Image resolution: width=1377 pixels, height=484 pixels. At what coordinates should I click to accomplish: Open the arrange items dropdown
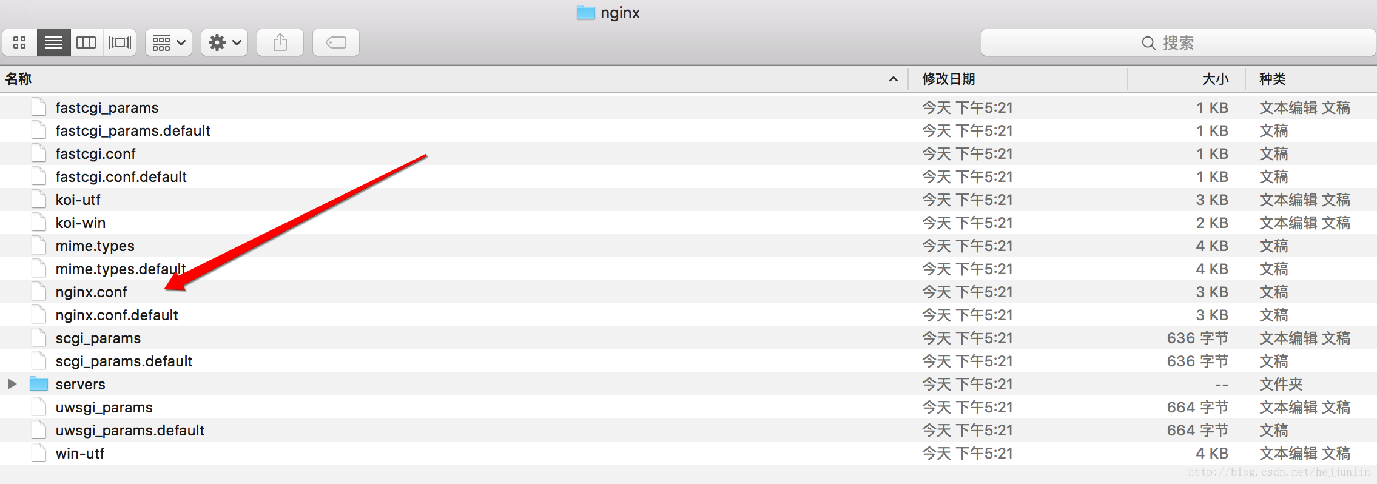tap(169, 42)
